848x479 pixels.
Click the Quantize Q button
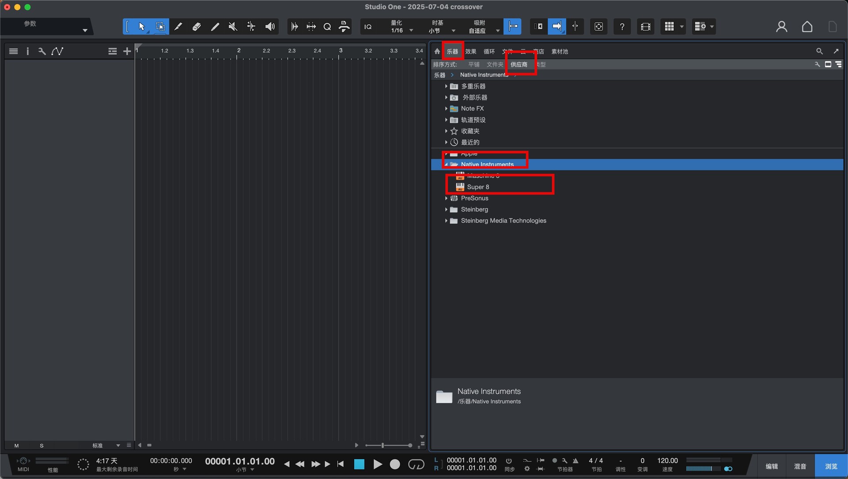pos(327,26)
